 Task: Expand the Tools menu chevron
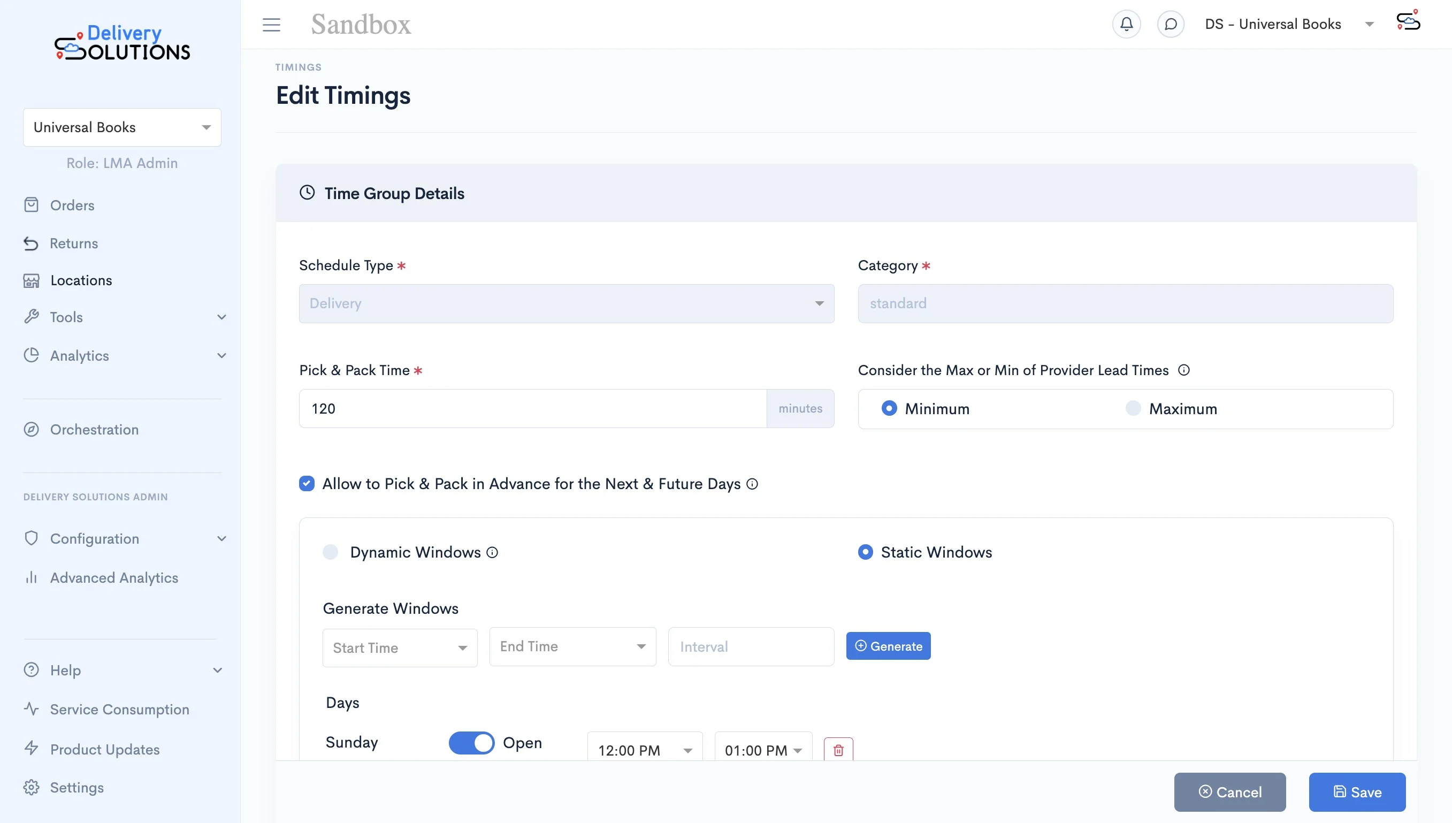221,317
